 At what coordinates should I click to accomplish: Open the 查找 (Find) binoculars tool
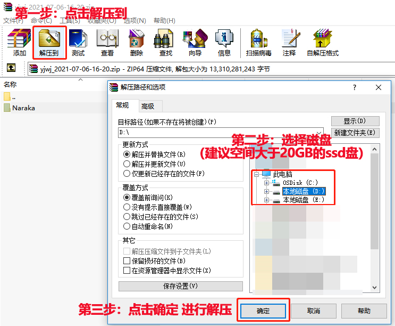pyautogui.click(x=165, y=42)
